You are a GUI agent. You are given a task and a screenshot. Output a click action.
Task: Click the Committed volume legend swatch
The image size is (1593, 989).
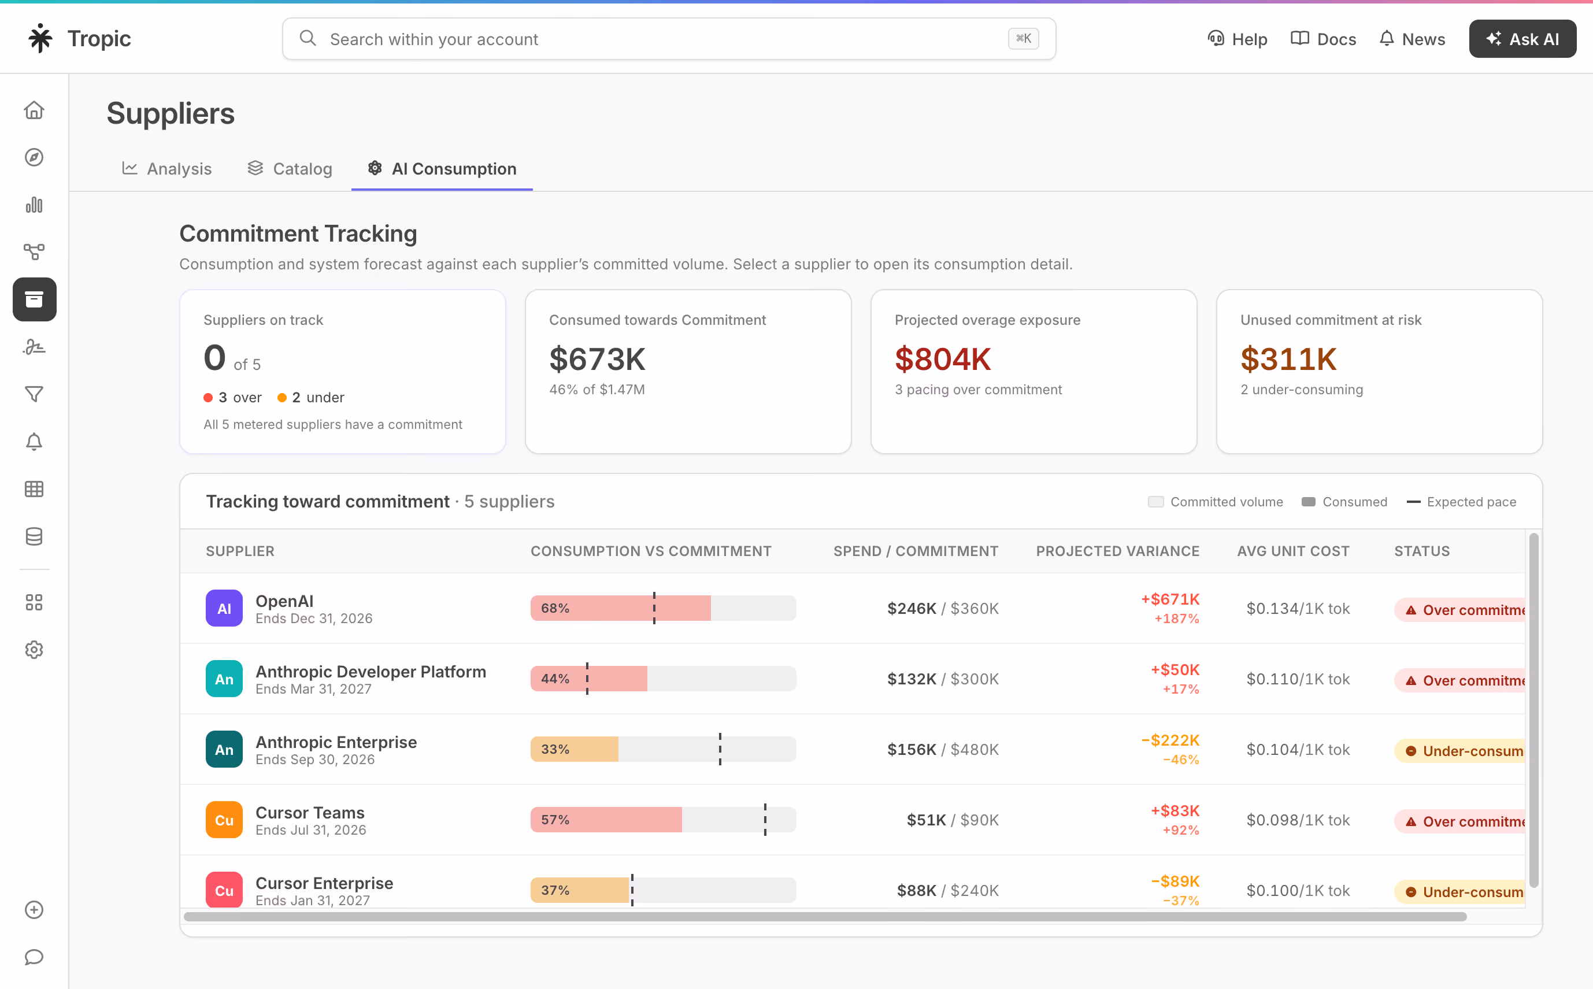(x=1155, y=502)
